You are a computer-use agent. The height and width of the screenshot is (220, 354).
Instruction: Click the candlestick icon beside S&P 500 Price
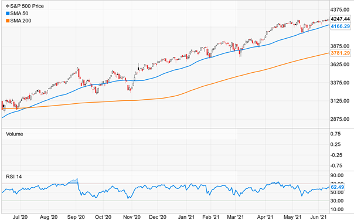point(8,6)
